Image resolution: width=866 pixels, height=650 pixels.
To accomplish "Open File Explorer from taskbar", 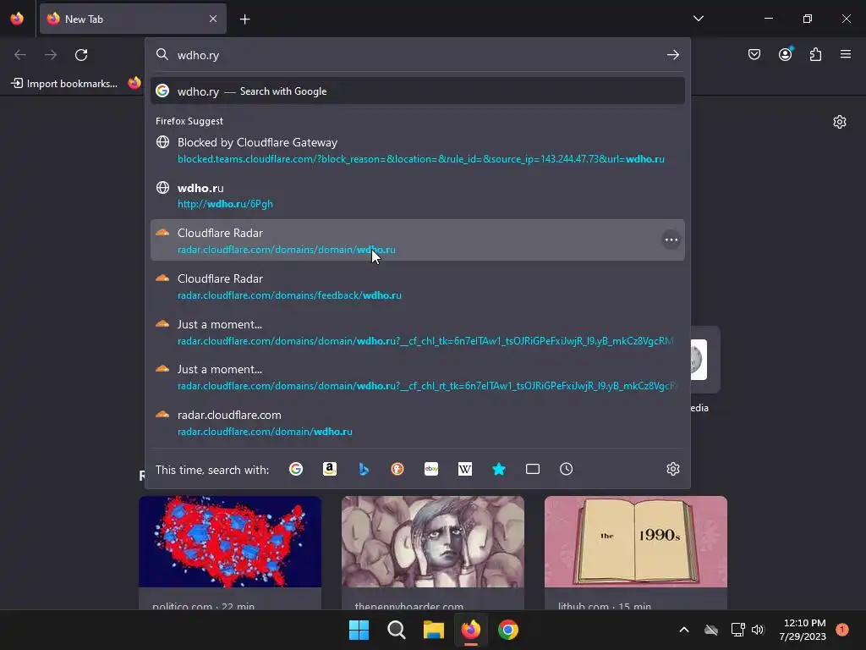I will [x=434, y=630].
